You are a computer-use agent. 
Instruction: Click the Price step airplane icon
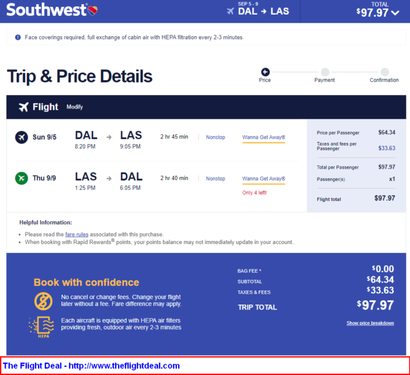265,72
